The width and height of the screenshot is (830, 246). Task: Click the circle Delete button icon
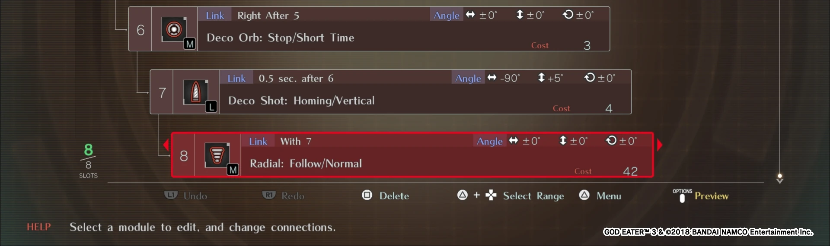[367, 195]
